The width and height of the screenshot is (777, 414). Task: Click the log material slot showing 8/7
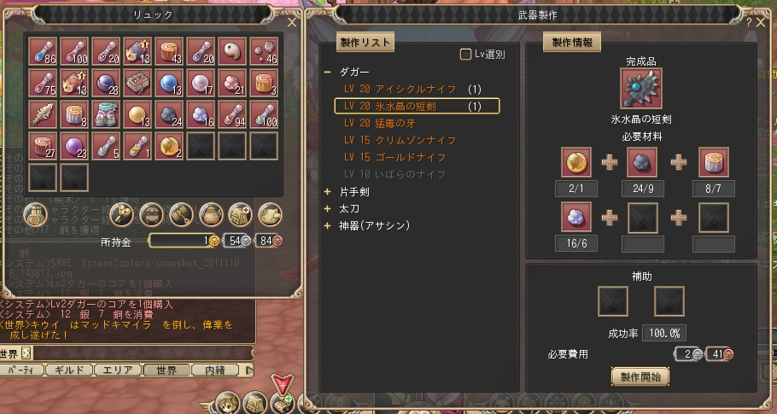(714, 162)
